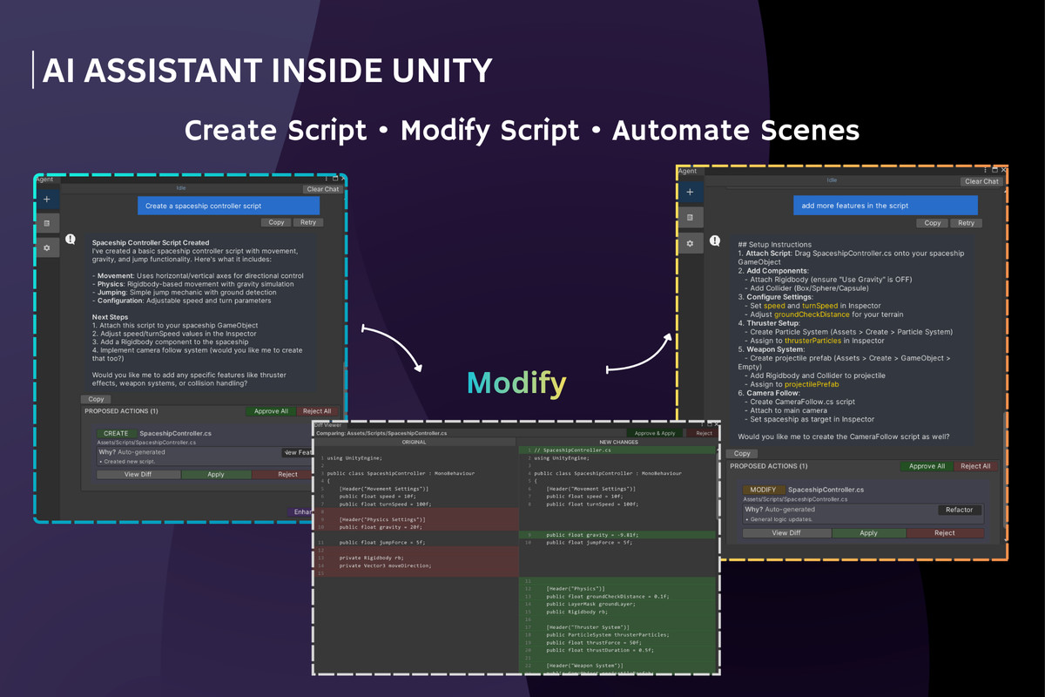
Task: Click the NEW CHANGES column header in Diff Viewer
Action: 618,442
